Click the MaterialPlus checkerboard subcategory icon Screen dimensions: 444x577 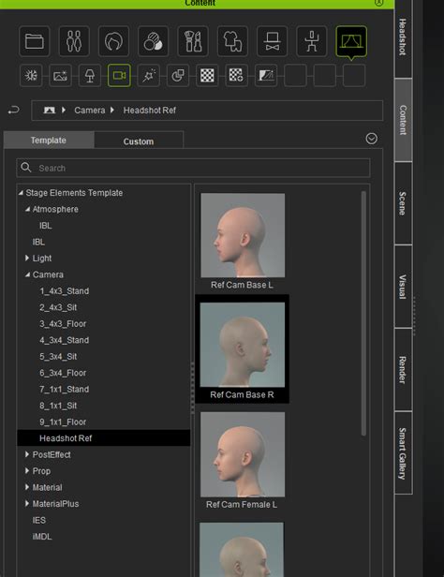236,76
